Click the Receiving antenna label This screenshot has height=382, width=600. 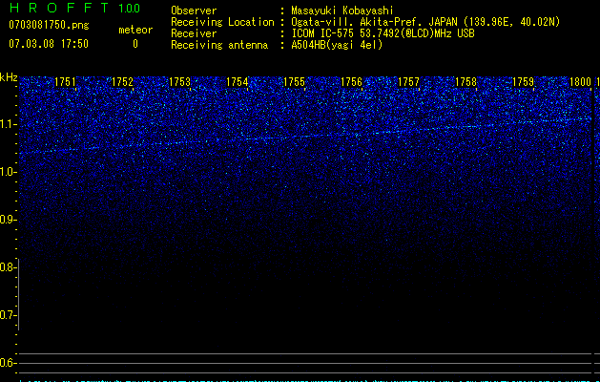tap(219, 45)
